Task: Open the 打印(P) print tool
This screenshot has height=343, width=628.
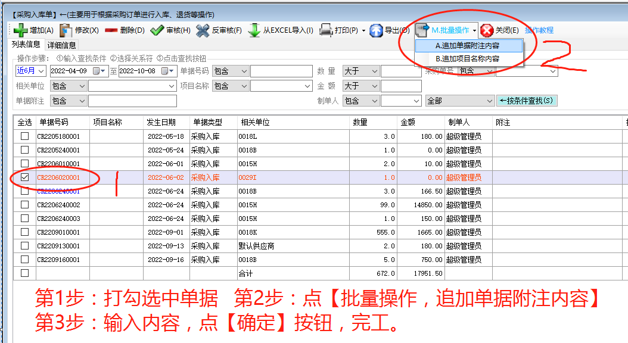Action: click(x=332, y=30)
